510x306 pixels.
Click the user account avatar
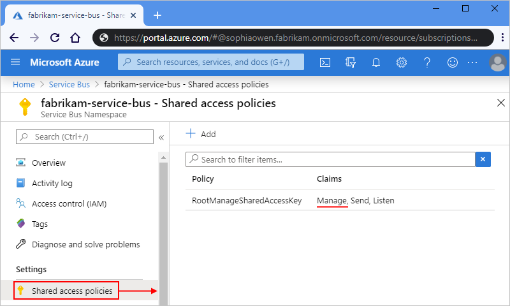(x=497, y=62)
